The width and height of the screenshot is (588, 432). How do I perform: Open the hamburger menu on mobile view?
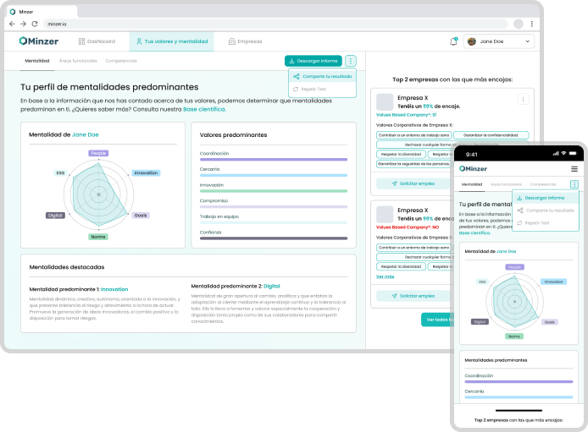click(574, 169)
